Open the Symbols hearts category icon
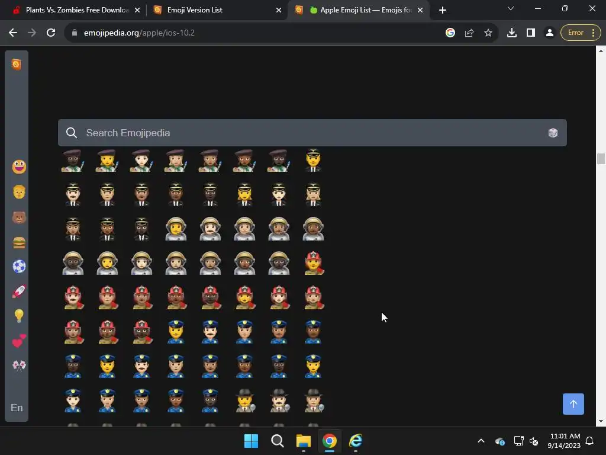Viewport: 606px width, 455px height. tap(19, 341)
